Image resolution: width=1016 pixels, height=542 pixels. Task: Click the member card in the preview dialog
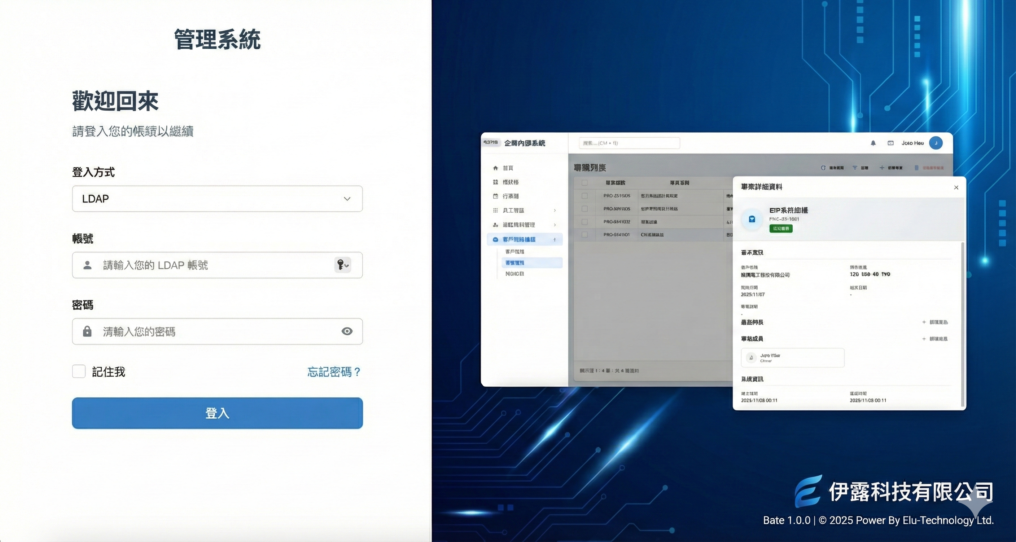point(793,357)
